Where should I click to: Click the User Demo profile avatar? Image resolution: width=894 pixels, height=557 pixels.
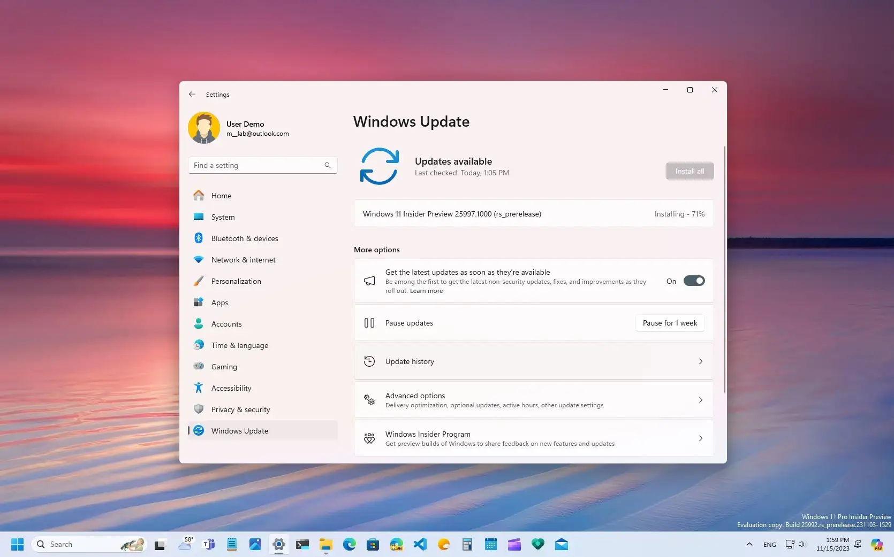[204, 128]
